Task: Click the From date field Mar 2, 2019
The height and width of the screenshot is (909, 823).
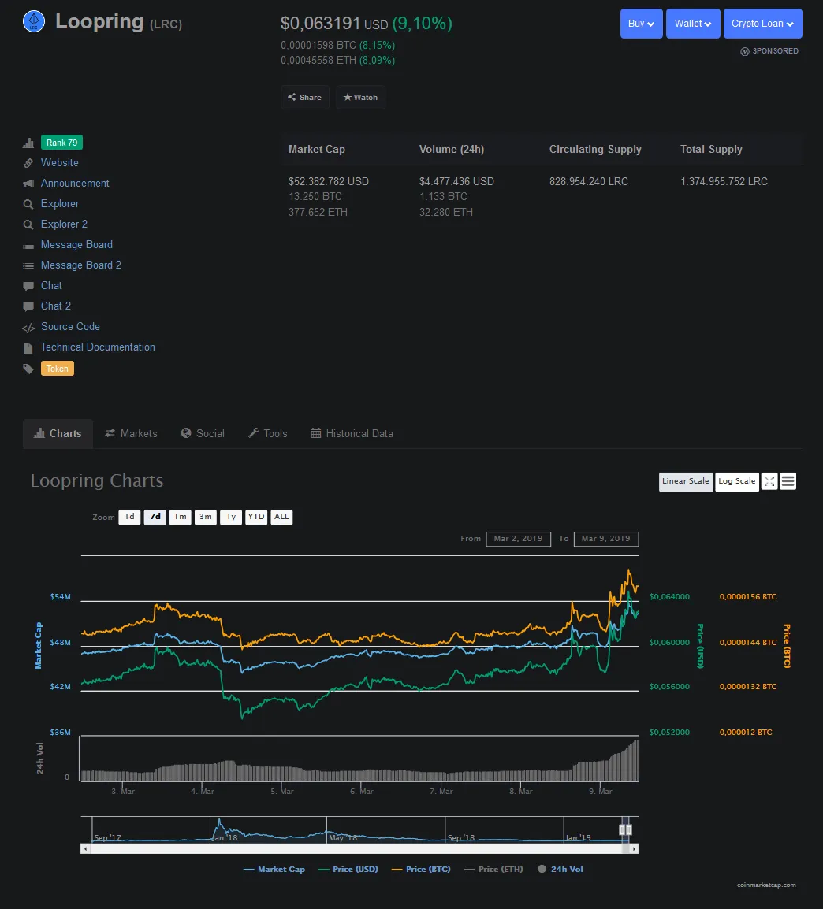Action: point(519,539)
